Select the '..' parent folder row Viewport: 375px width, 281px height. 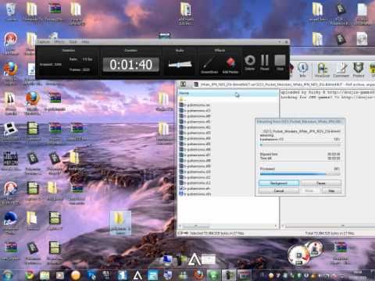228,99
